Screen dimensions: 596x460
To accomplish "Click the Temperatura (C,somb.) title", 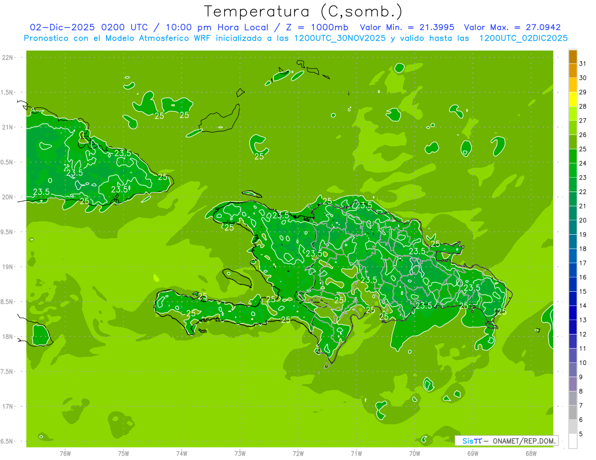I will click(x=303, y=11).
